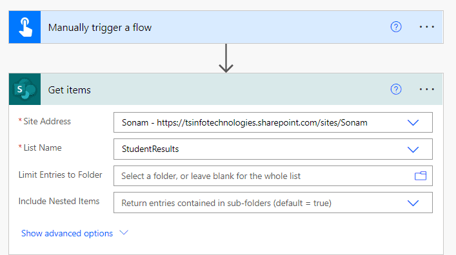Image resolution: width=456 pixels, height=255 pixels.
Task: Click the StudentResults list name value
Action: (x=150, y=149)
